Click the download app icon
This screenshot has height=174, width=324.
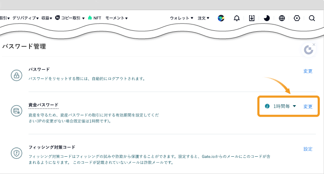[x=252, y=18]
